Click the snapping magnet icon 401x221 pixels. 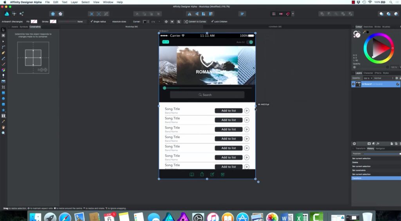pyautogui.click(x=287, y=14)
